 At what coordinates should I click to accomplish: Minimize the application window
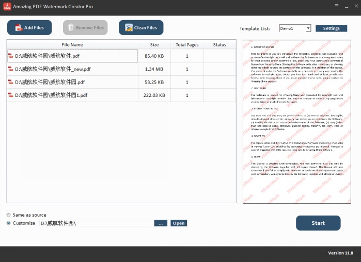click(x=347, y=6)
